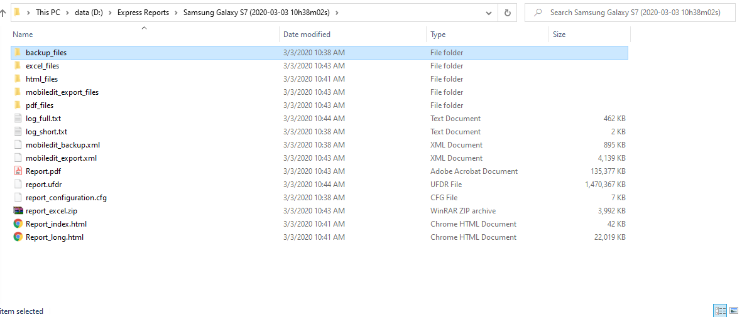Switch to large icons view in status bar
Image resolution: width=742 pixels, height=317 pixels.
tap(733, 310)
